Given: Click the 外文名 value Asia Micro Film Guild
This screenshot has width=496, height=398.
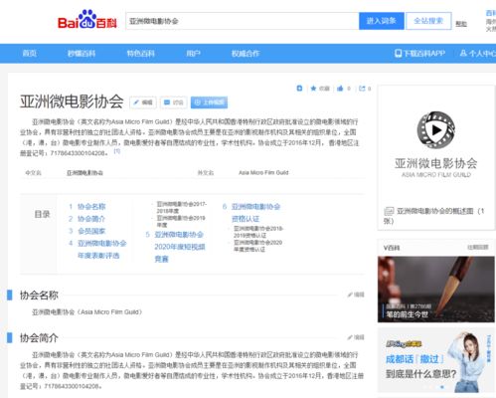Looking at the screenshot, I should (263, 172).
